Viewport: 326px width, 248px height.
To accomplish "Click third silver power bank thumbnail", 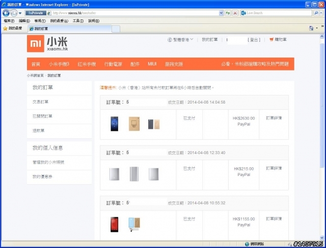I will pos(154,174).
